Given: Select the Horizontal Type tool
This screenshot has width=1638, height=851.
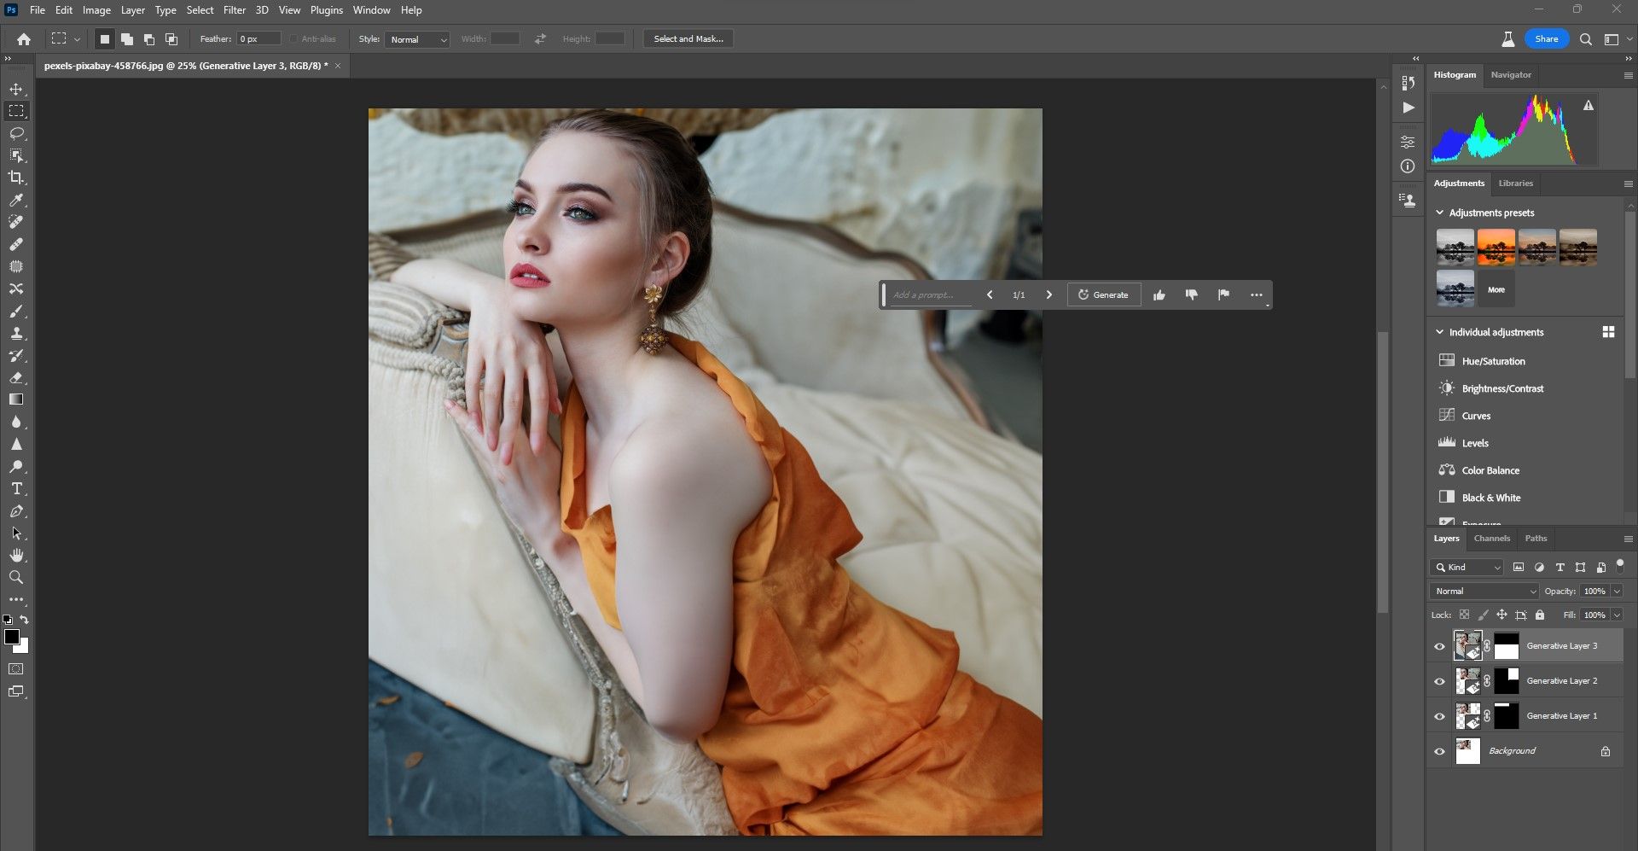Looking at the screenshot, I should [16, 489].
